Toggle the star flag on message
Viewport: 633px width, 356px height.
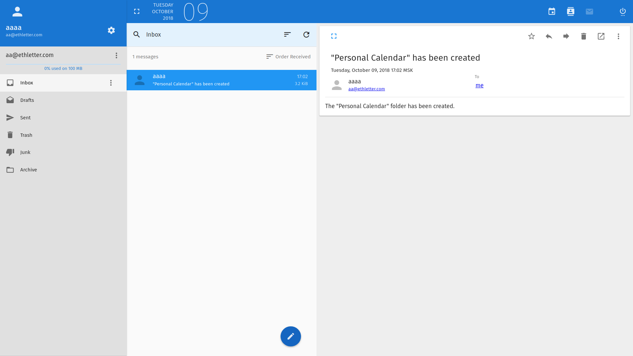[x=531, y=36]
